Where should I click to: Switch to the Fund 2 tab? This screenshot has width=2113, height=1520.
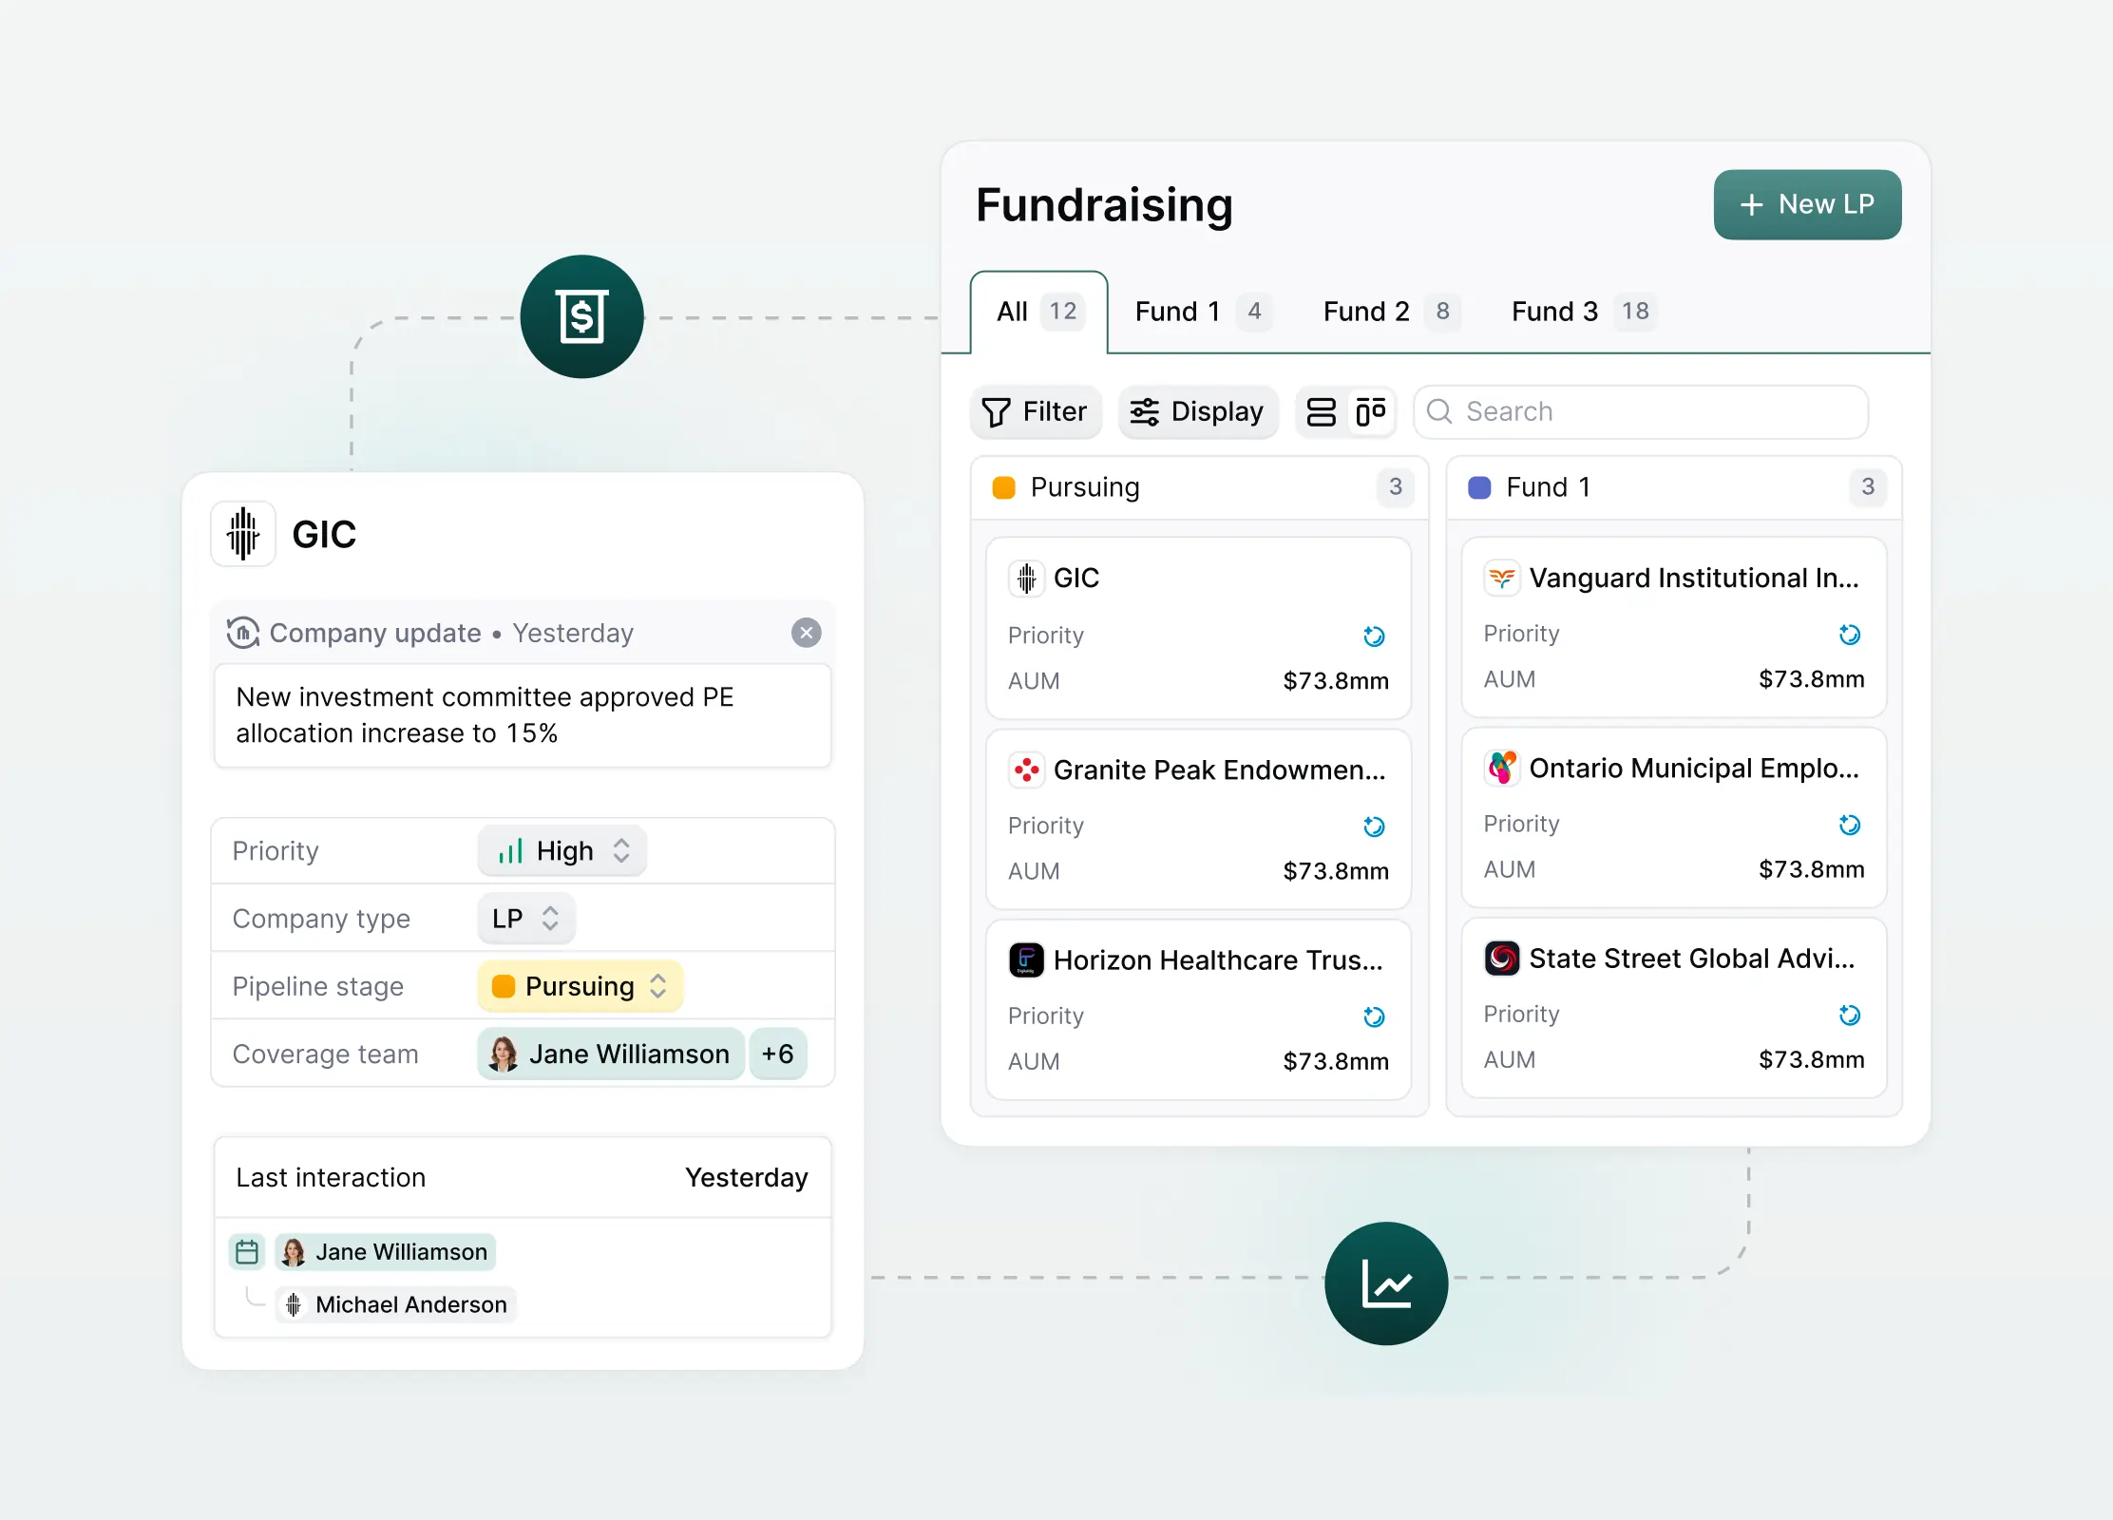pyautogui.click(x=1391, y=312)
